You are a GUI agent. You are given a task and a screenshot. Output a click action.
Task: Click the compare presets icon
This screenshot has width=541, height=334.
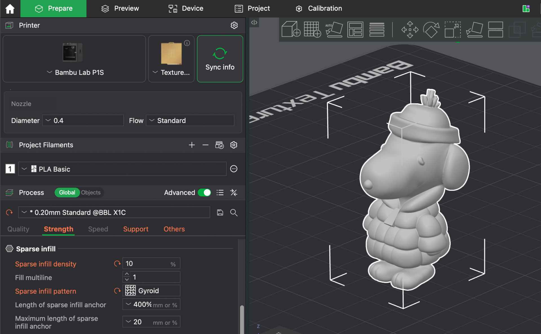pyautogui.click(x=234, y=192)
